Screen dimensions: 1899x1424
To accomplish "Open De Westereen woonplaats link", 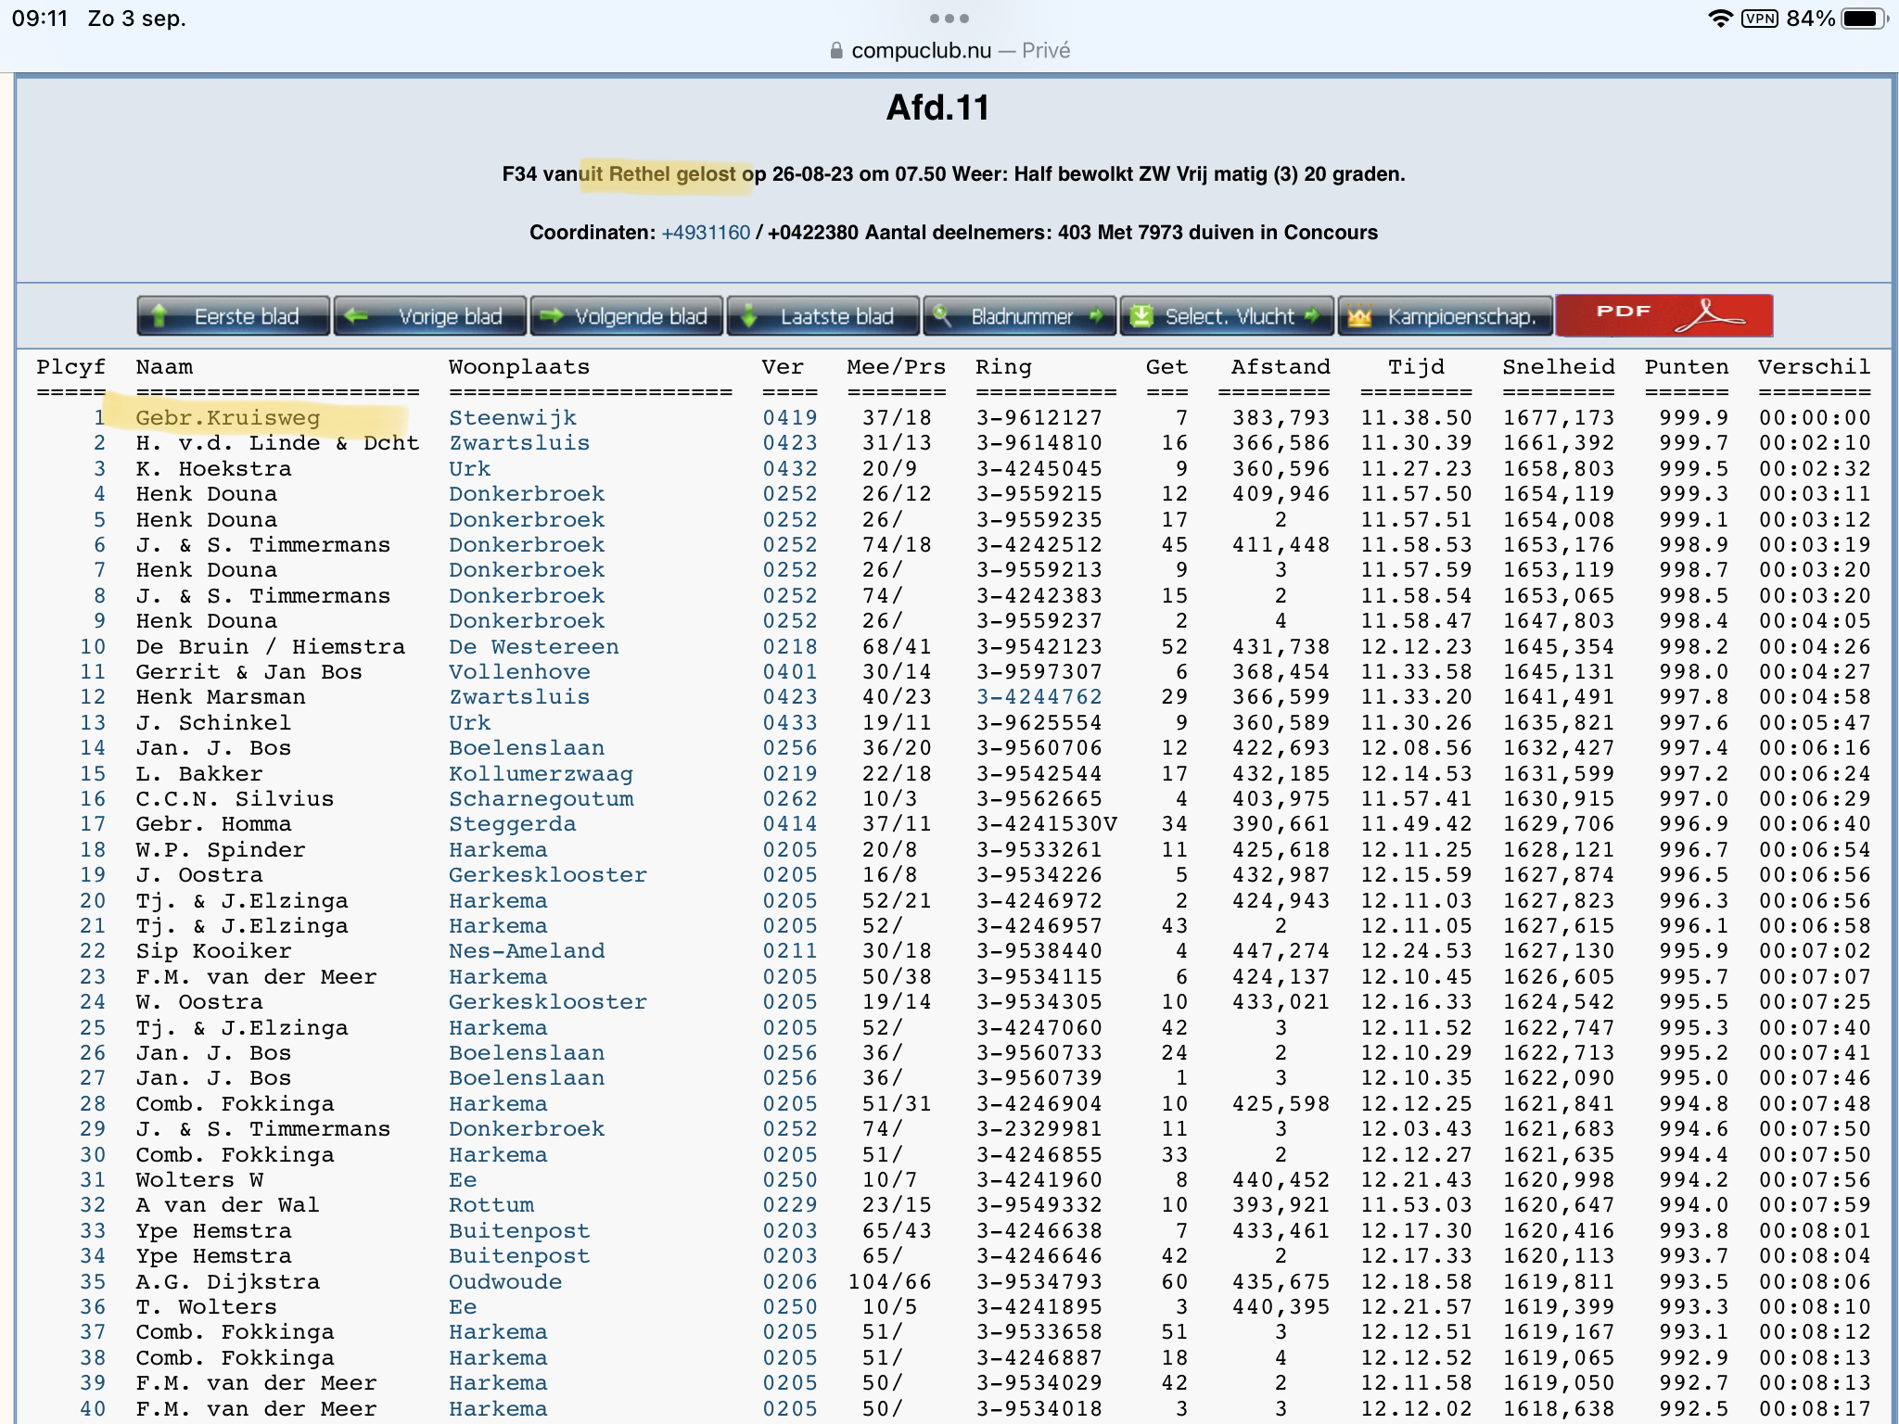I will [534, 647].
